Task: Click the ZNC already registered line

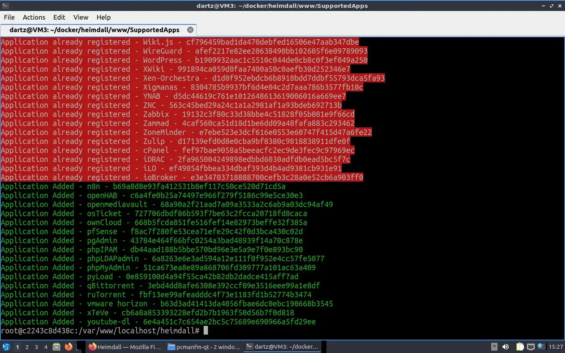Action: (x=171, y=105)
